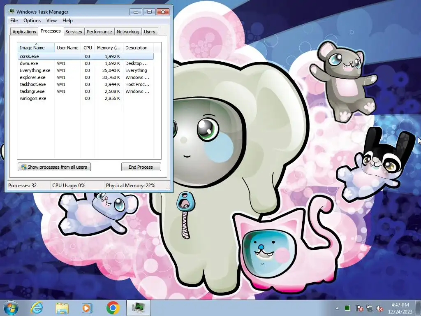Show hidden tray icons arrow
Image resolution: width=421 pixels, height=316 pixels.
(337, 308)
